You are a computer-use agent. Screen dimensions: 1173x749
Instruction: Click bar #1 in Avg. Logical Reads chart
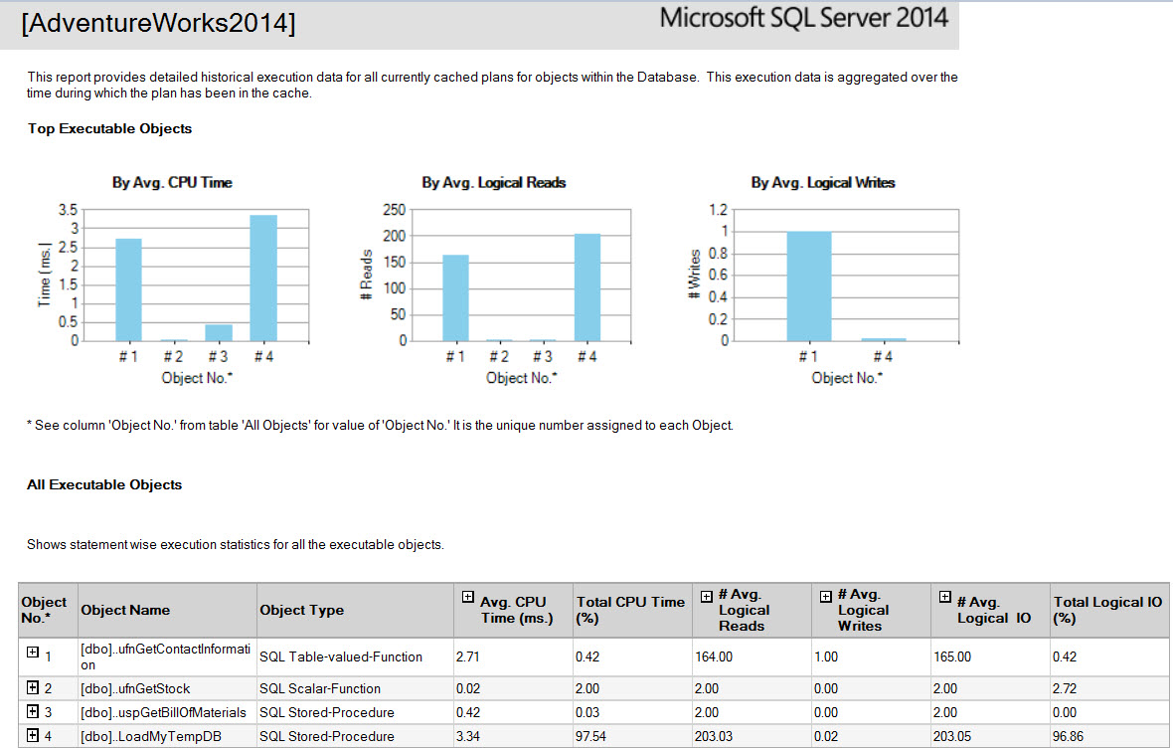[x=455, y=298]
